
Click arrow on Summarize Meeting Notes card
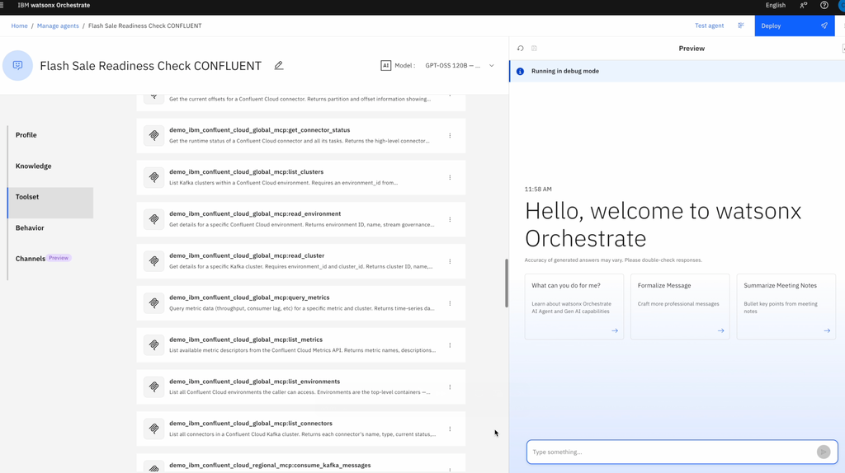(827, 330)
